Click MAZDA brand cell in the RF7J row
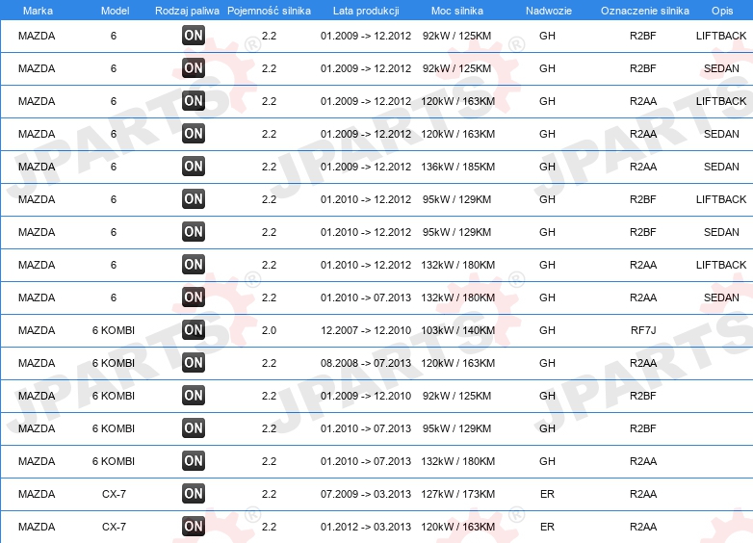 37,330
